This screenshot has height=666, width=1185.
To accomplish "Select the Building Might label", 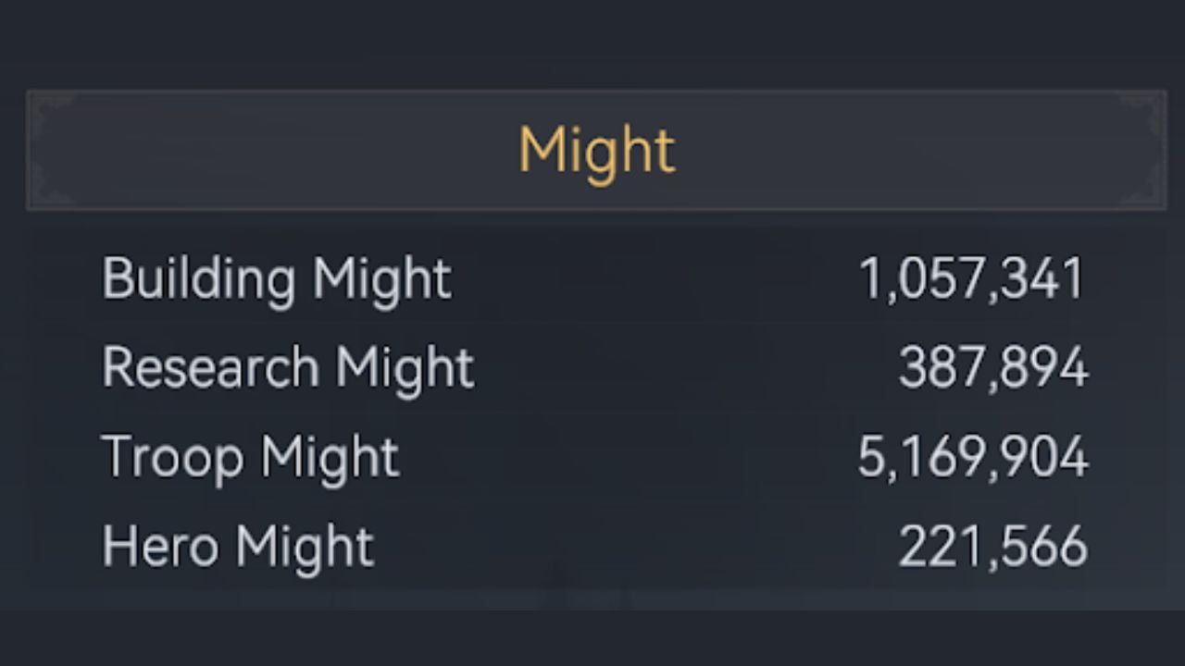I will (277, 278).
